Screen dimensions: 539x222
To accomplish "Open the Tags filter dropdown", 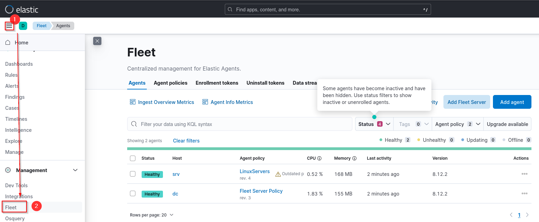I will coord(413,124).
